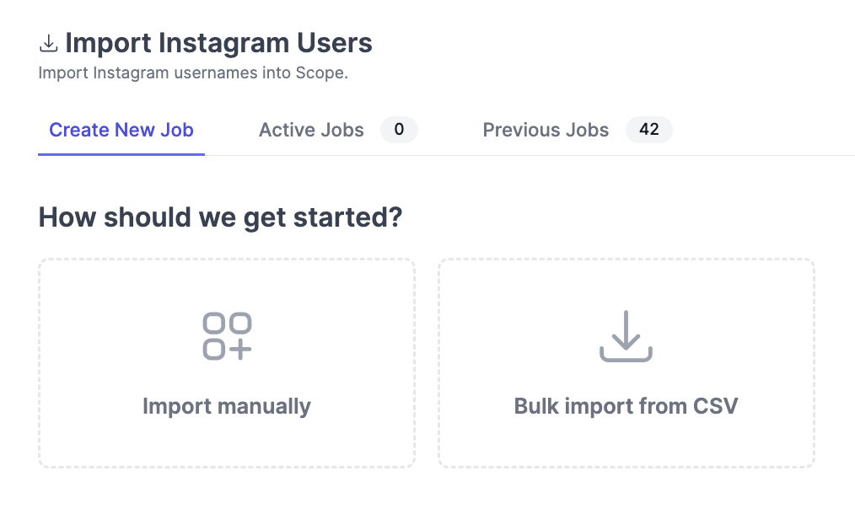The width and height of the screenshot is (855, 519).
Task: Click the grid-plus icon for manual import
Action: 227,336
